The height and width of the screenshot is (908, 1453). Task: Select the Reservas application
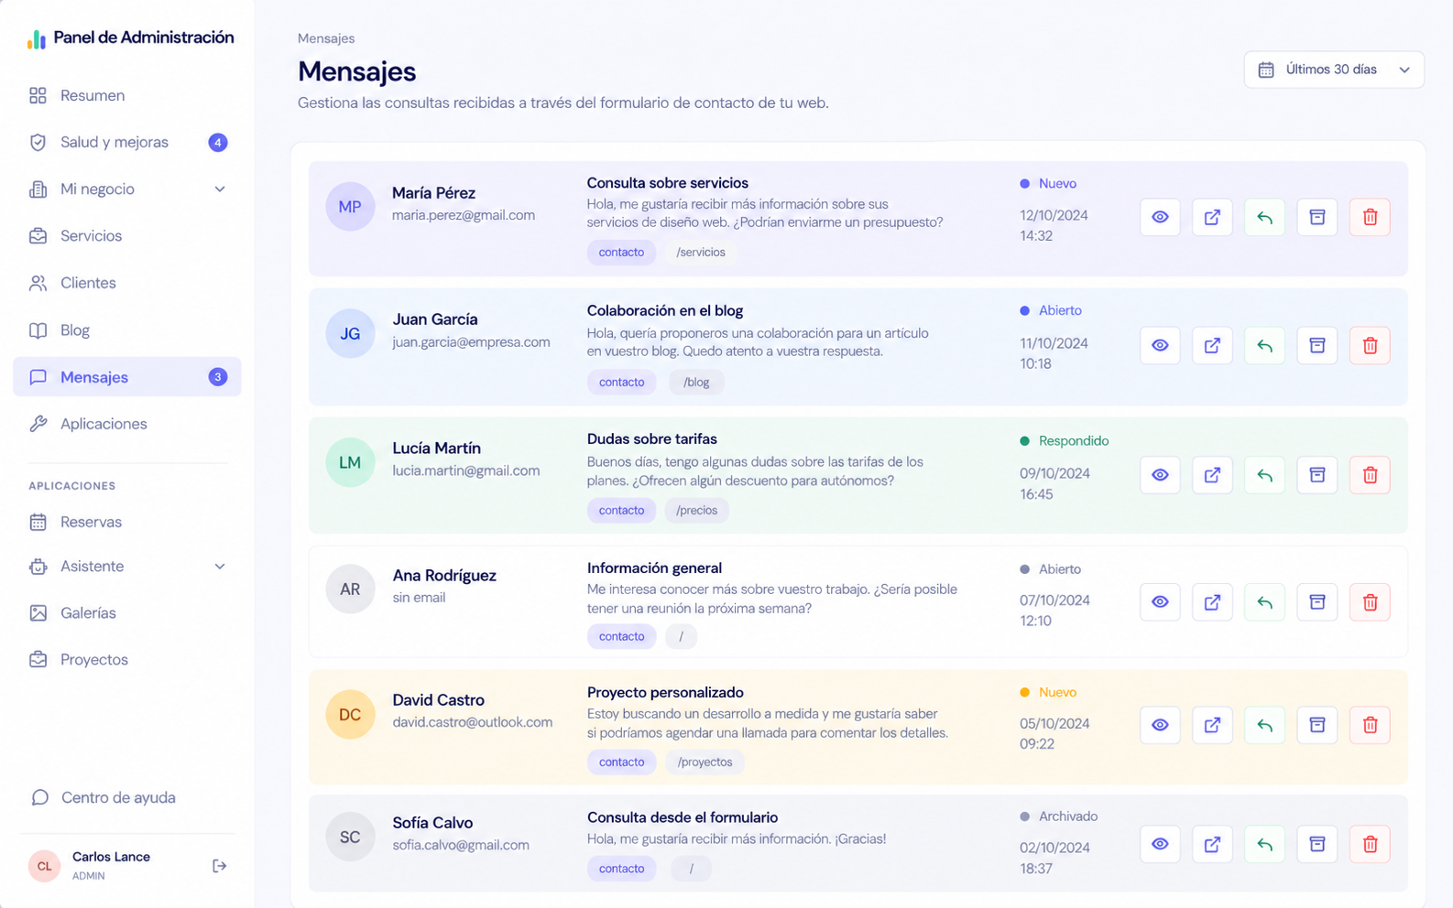127,522
